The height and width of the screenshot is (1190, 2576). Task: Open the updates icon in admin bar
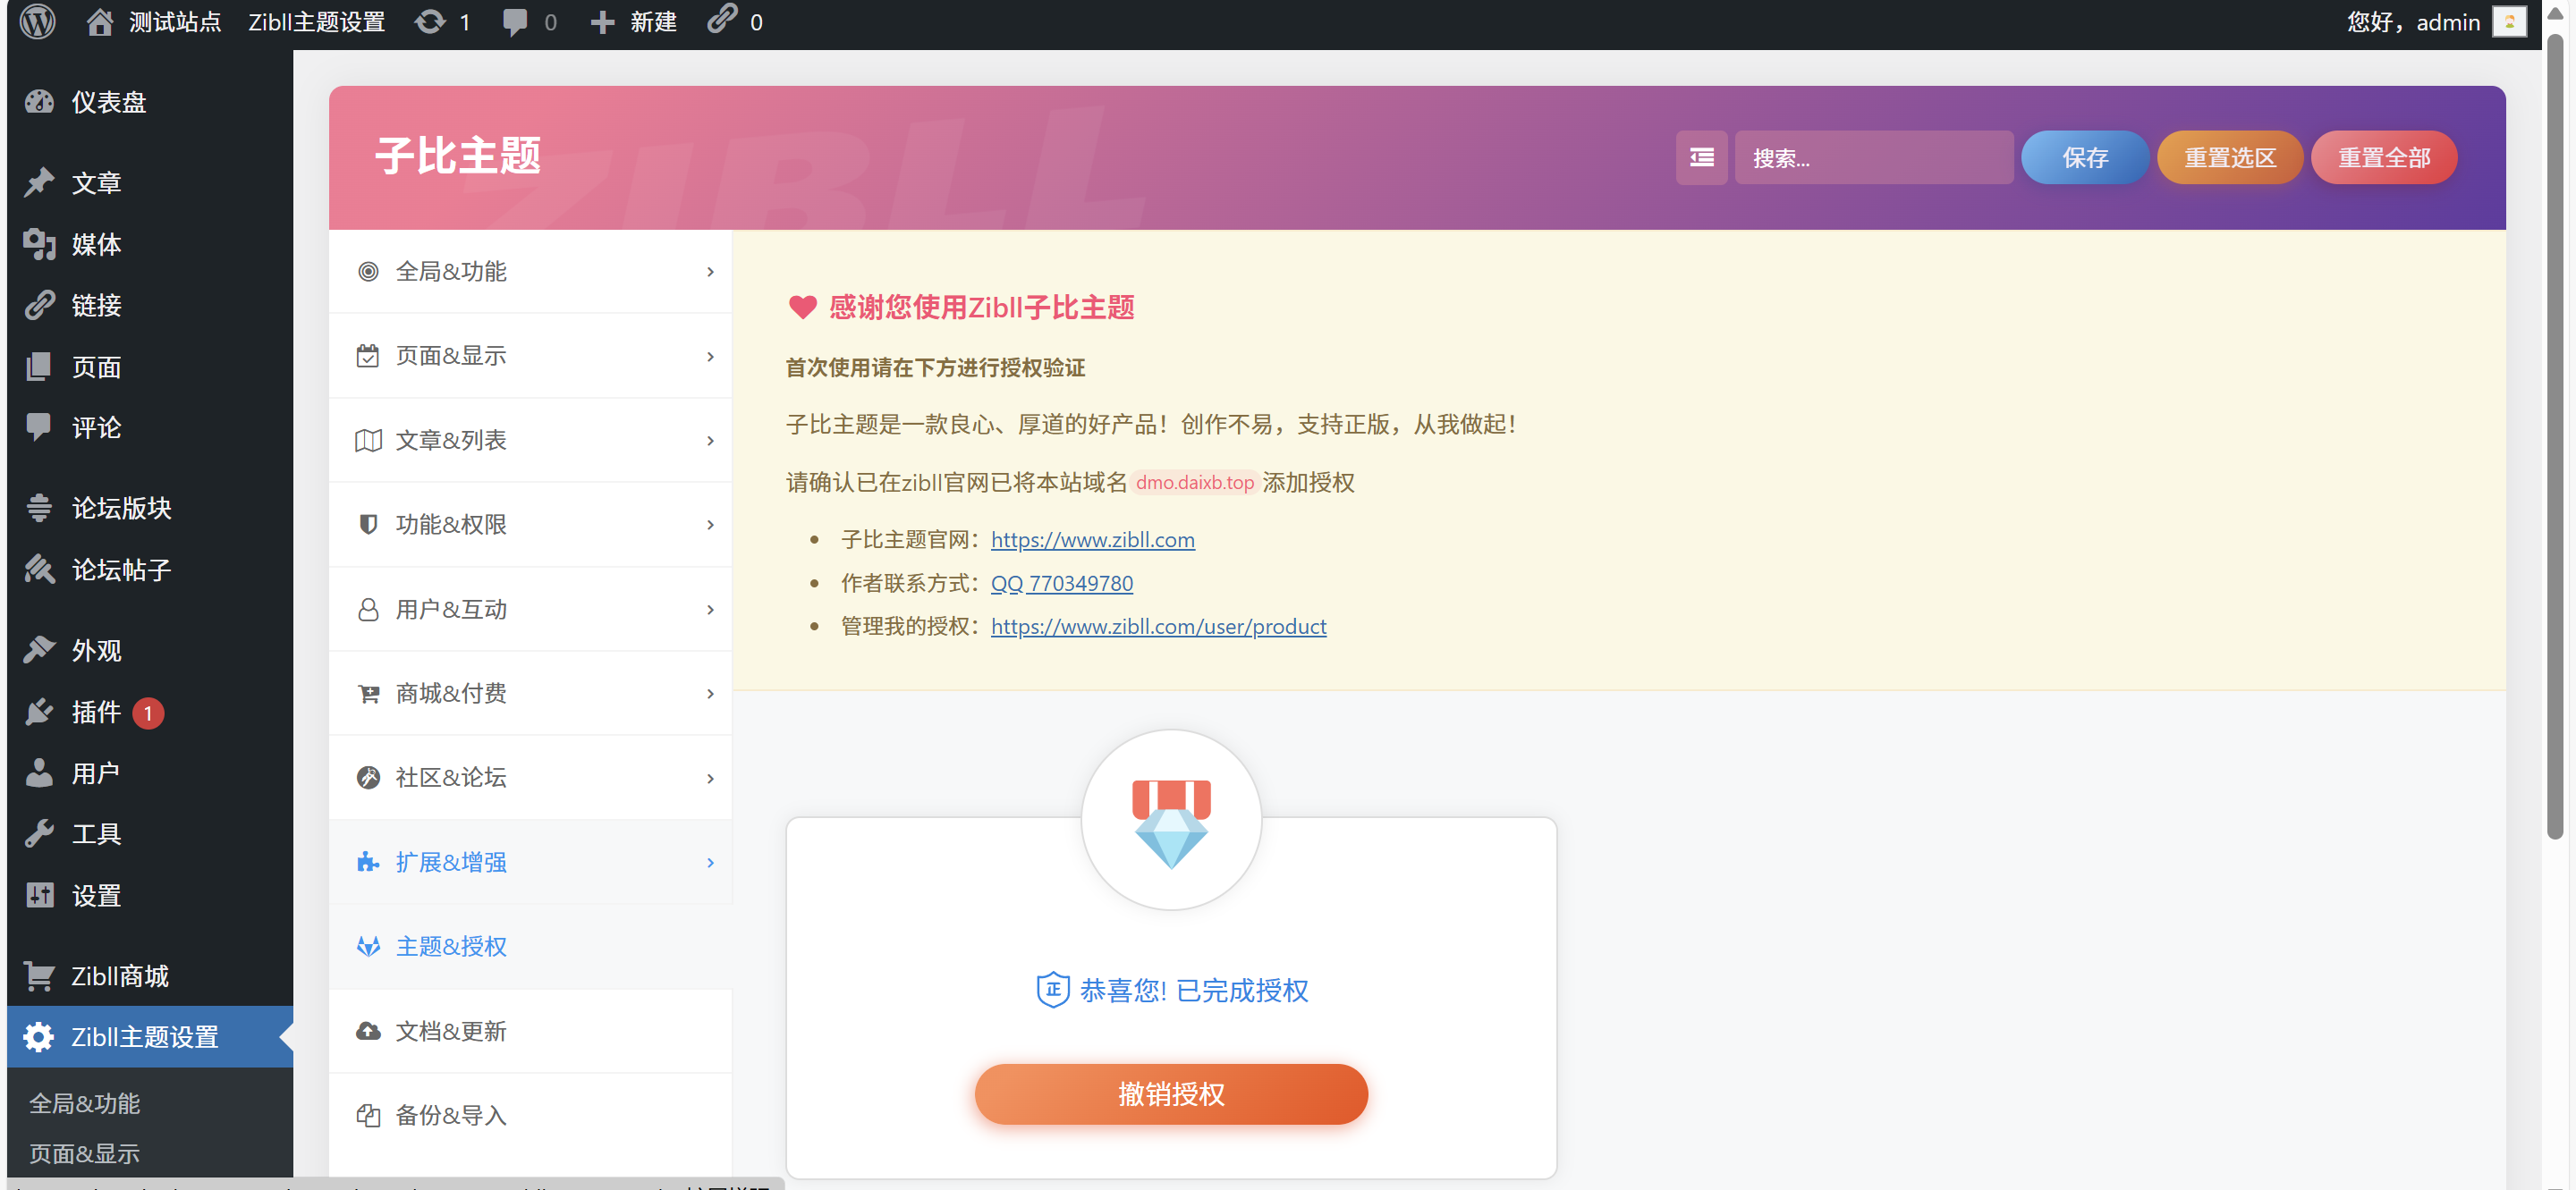(431, 22)
